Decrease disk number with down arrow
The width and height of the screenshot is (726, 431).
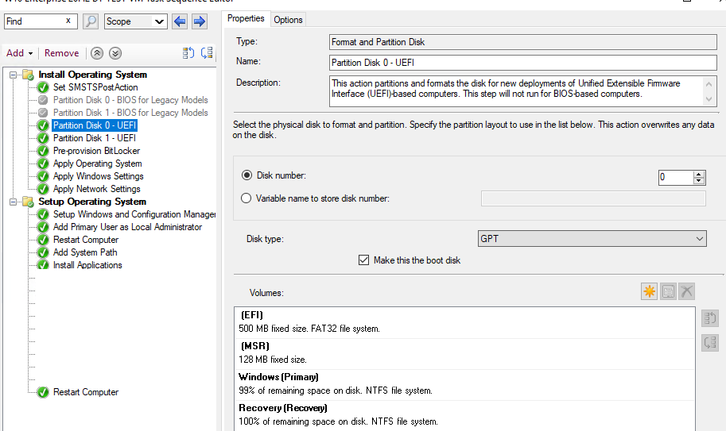pyautogui.click(x=699, y=181)
